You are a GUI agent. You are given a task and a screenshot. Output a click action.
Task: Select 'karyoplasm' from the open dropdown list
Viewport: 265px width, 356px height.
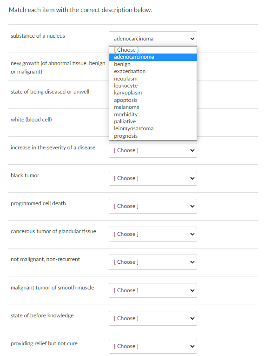tap(152, 93)
